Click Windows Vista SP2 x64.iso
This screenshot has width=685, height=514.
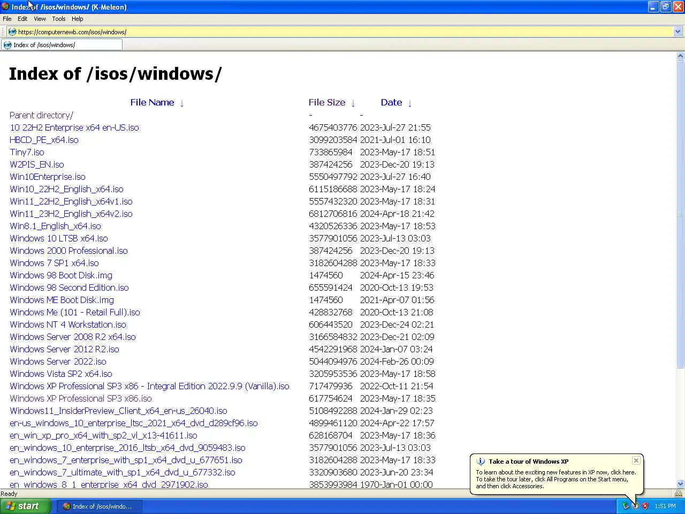pyautogui.click(x=61, y=374)
